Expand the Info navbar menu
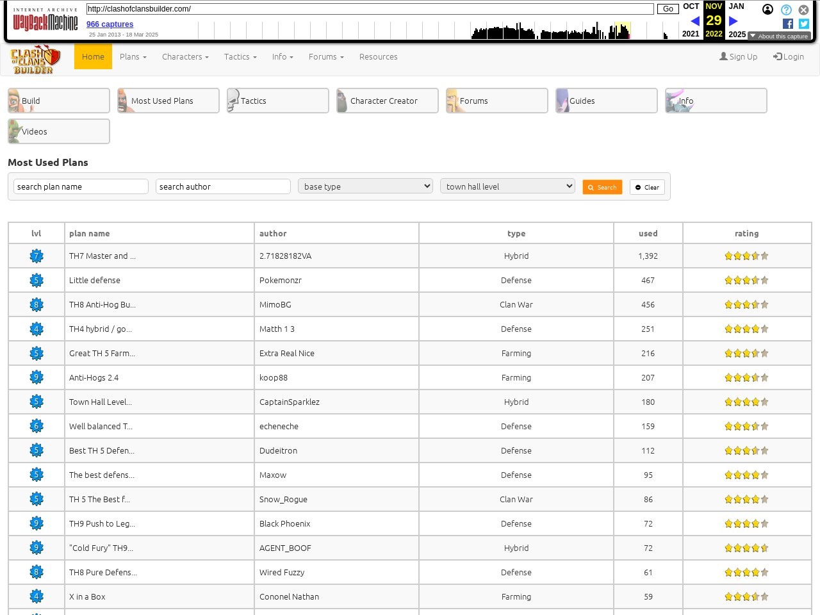 [x=283, y=57]
